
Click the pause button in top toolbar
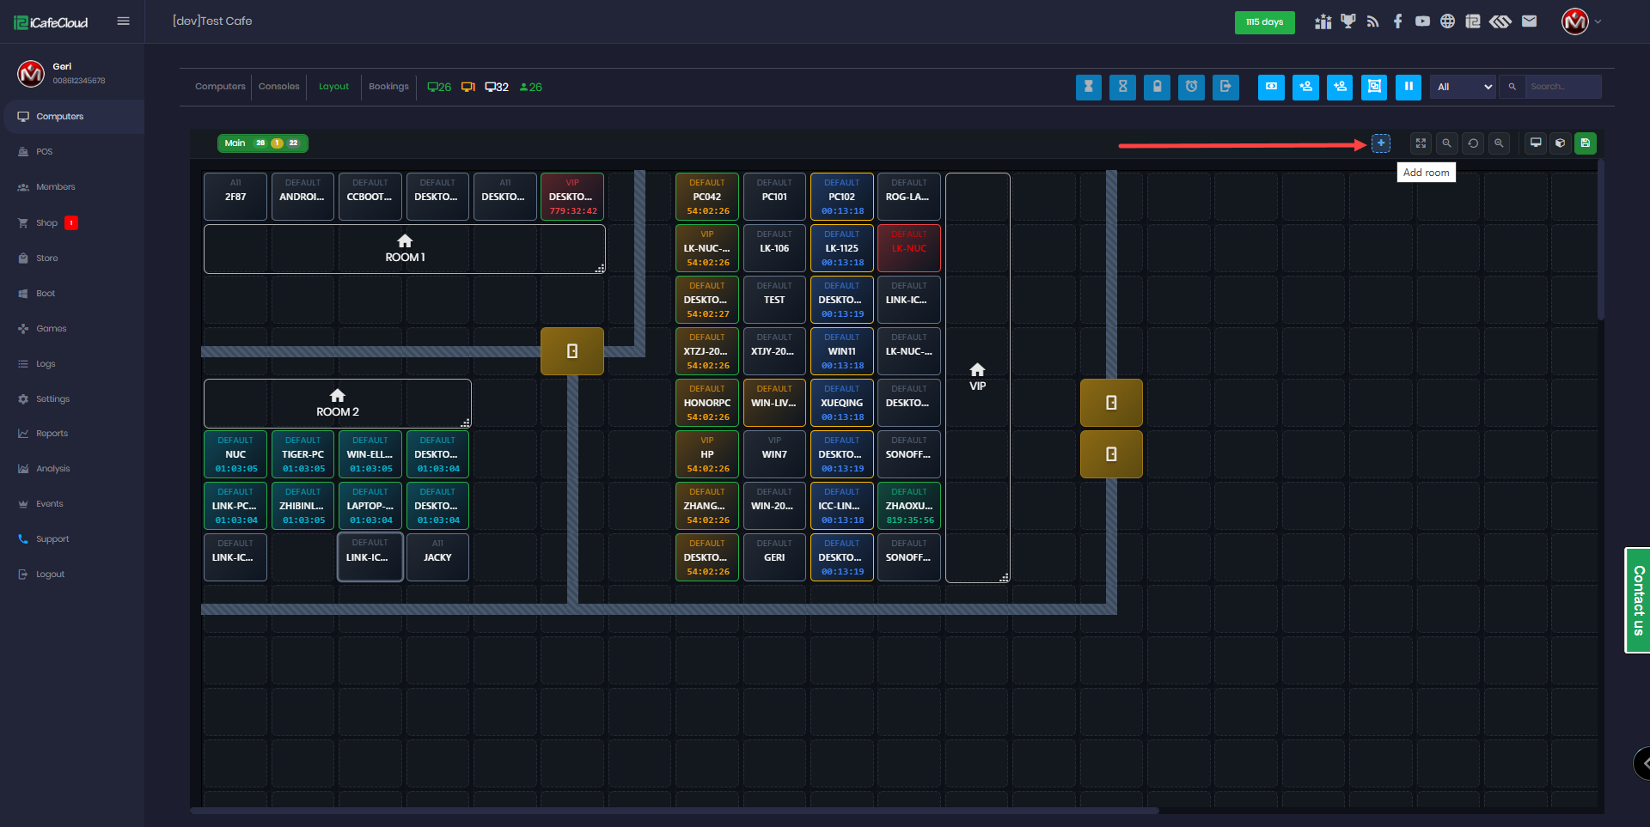pyautogui.click(x=1408, y=87)
